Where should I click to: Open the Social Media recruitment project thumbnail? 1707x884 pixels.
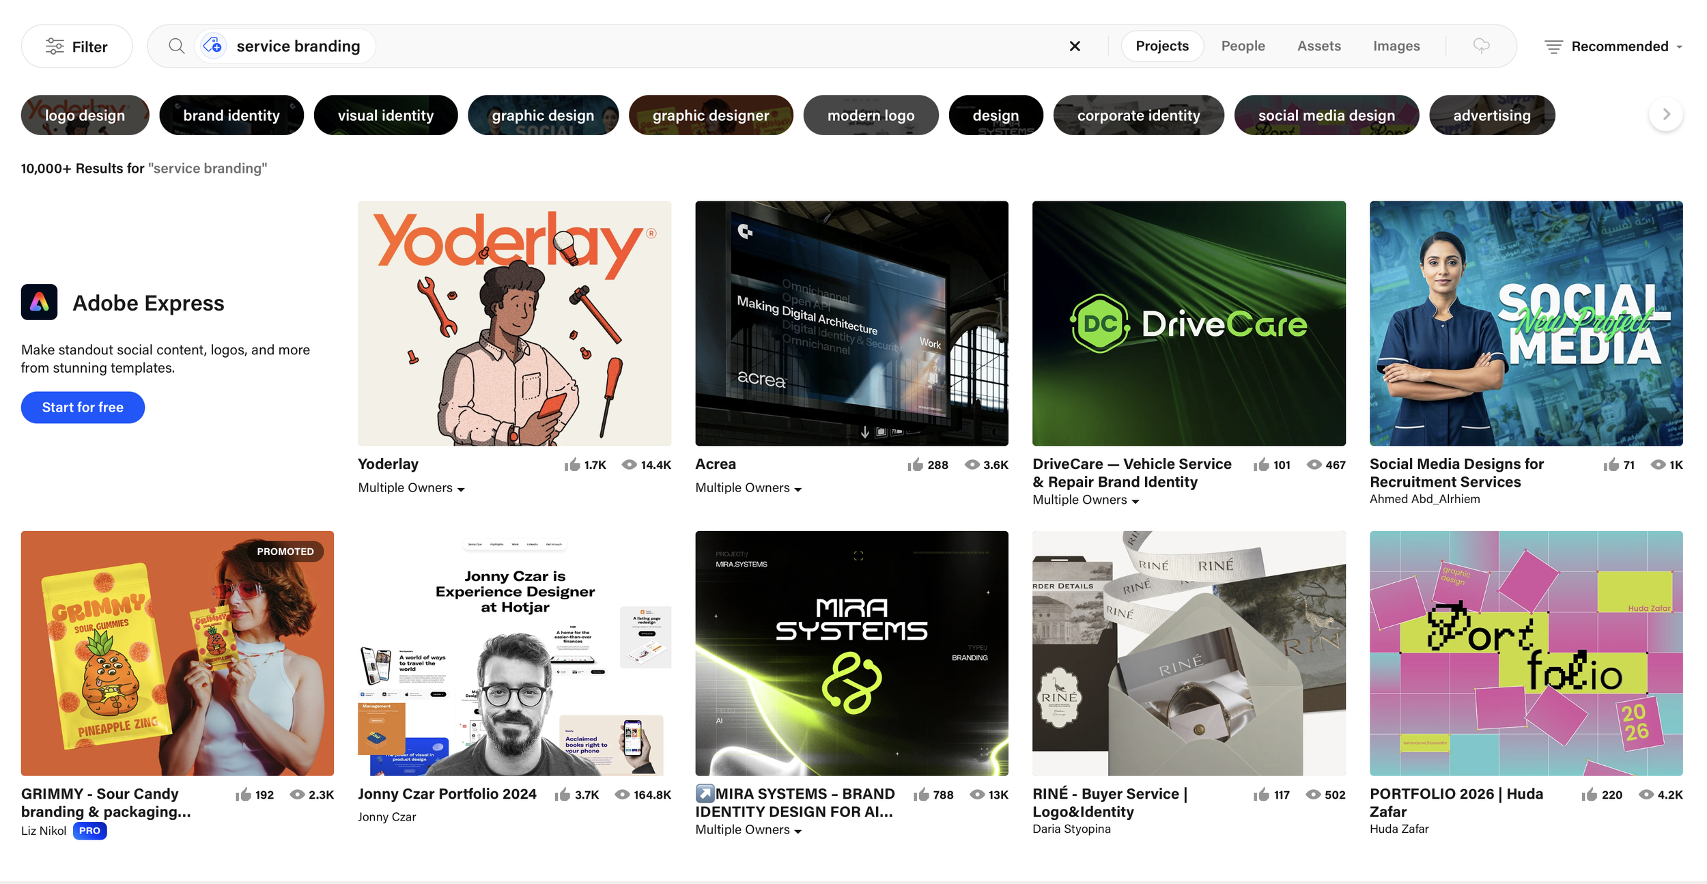[x=1526, y=324]
